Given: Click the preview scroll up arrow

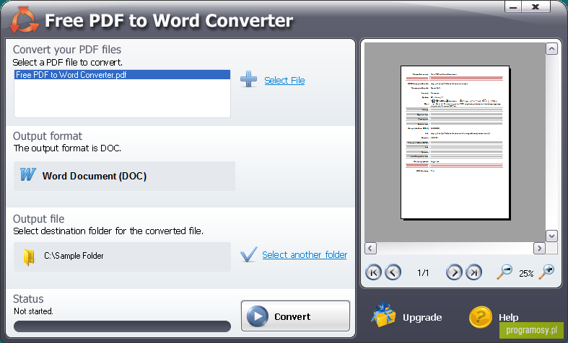Looking at the screenshot, I should click(551, 48).
